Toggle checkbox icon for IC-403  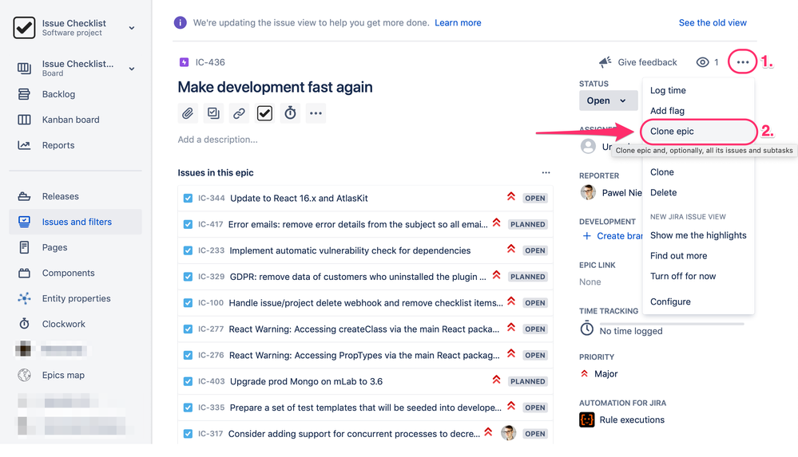[x=188, y=381]
